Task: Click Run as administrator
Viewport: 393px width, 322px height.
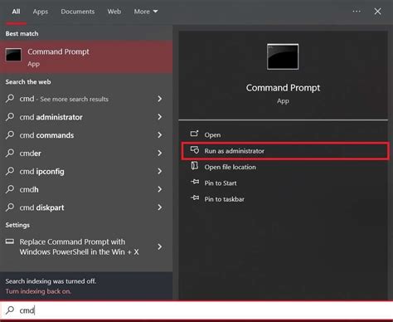Action: pos(284,151)
